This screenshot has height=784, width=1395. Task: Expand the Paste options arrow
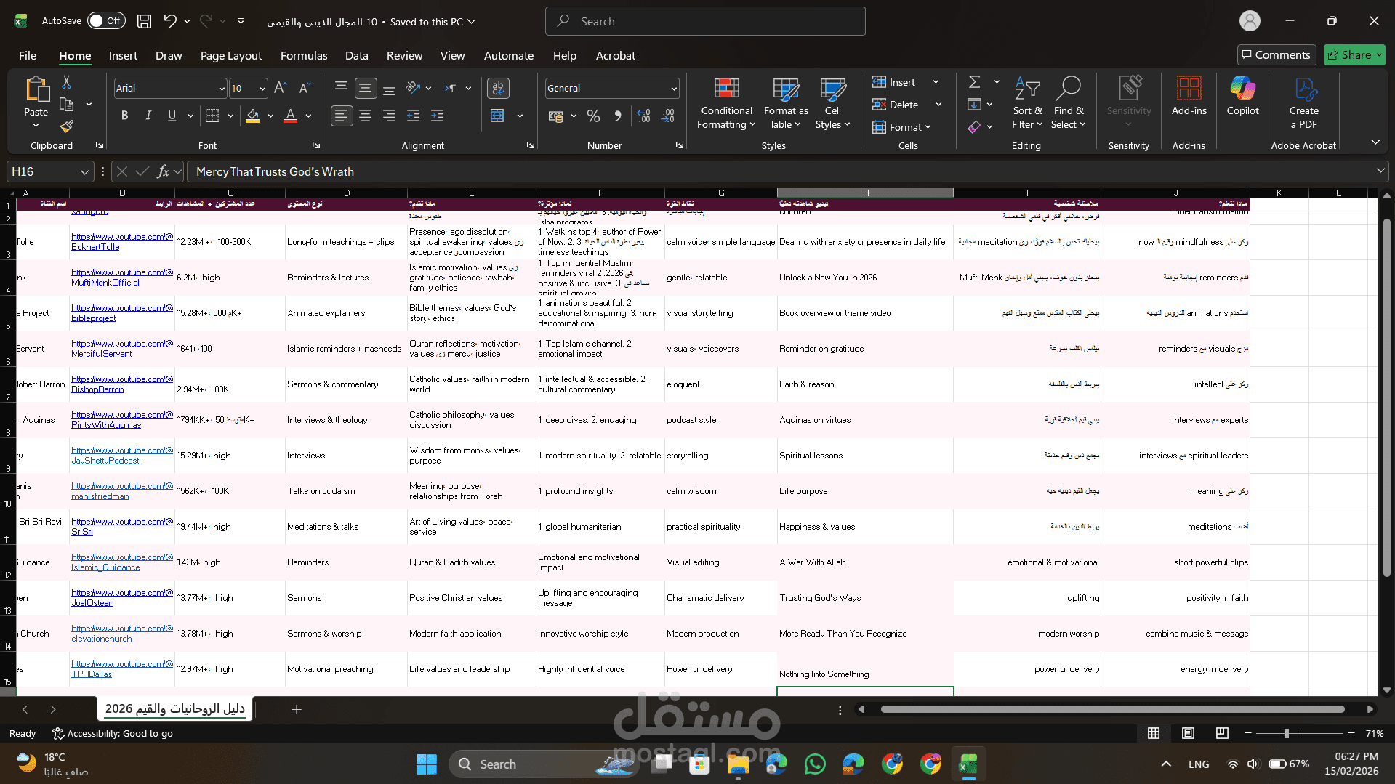pos(36,126)
